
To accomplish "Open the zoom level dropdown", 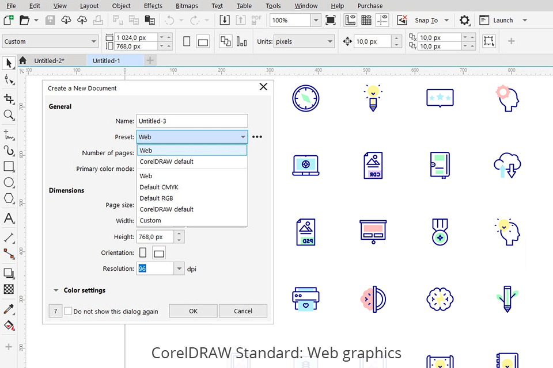I will (x=316, y=21).
